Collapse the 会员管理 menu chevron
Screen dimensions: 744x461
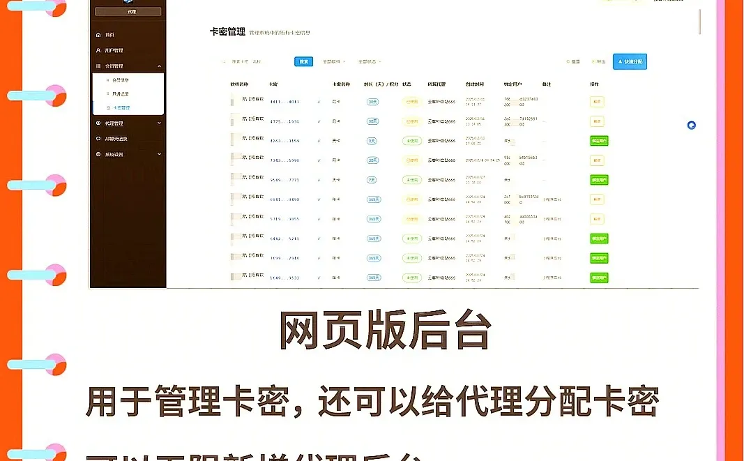tap(159, 66)
